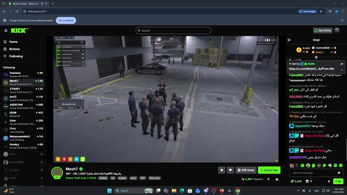Open the emoji picker in the message box
Screen dimensions: 347x195
click(339, 173)
